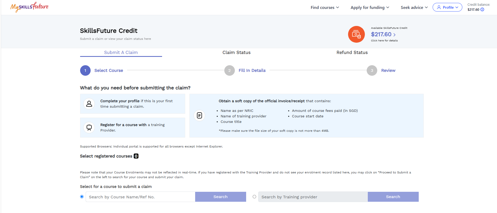Click the $217.60 available credit amount
497x213 pixels.
[381, 34]
